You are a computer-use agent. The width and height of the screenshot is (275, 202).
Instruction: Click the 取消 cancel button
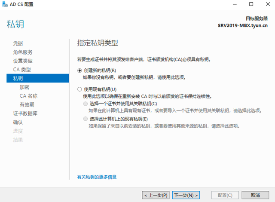255,195
